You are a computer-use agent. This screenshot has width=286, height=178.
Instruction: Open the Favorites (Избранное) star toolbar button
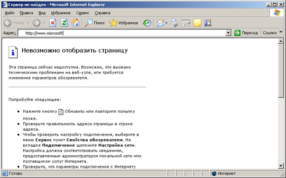pos(123,23)
